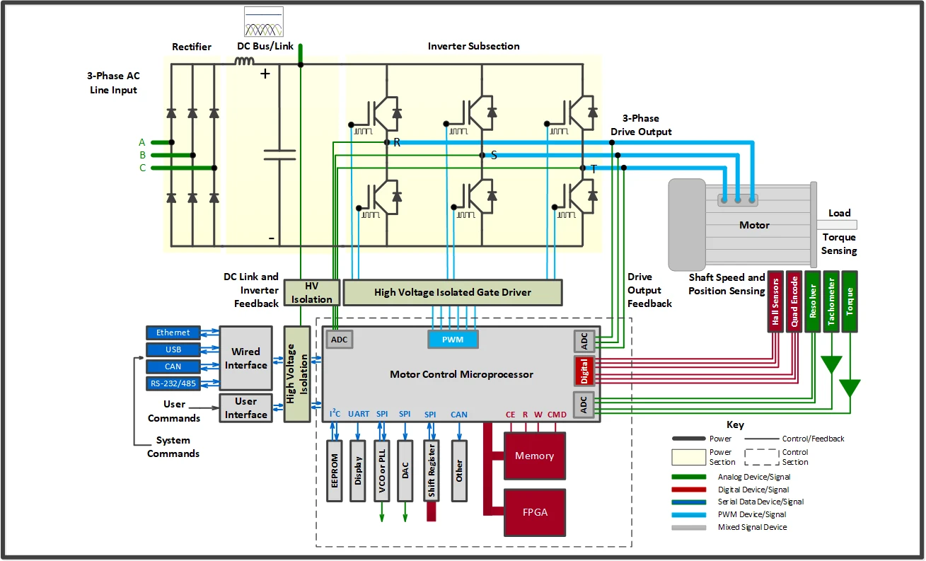This screenshot has height=561, width=926.
Task: Select the Hall Sensors block
Action: click(776, 301)
